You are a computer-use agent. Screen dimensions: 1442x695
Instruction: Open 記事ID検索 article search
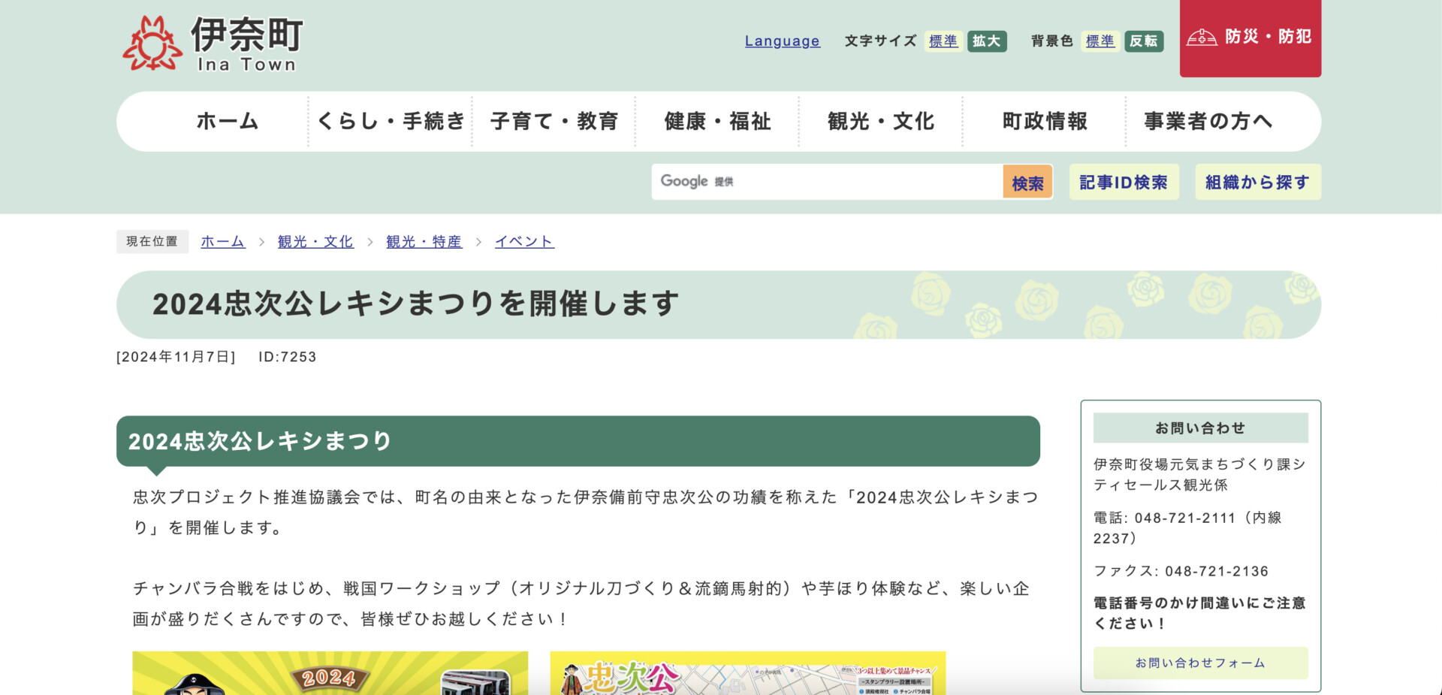point(1124,183)
